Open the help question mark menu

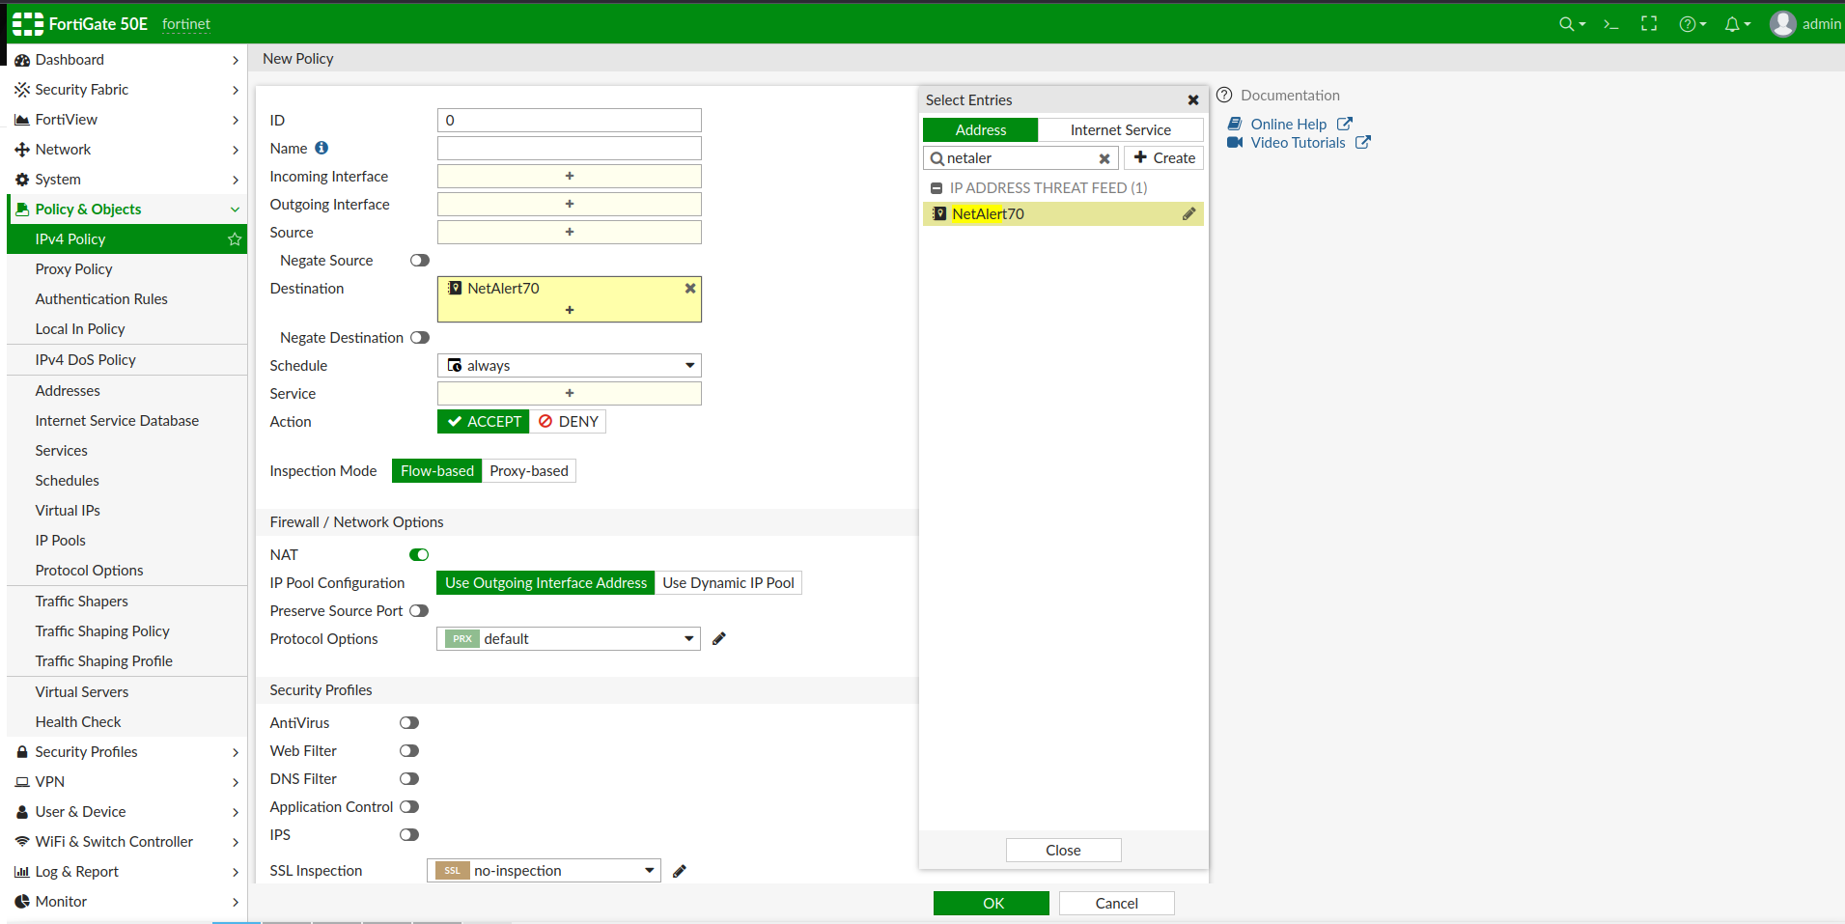tap(1692, 24)
